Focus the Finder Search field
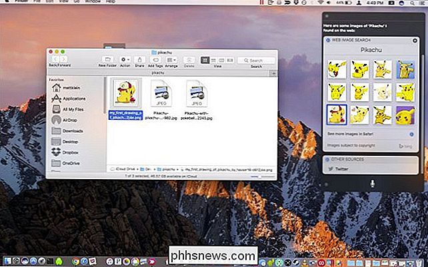 [x=256, y=61]
